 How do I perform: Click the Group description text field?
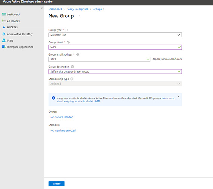click(x=115, y=71)
